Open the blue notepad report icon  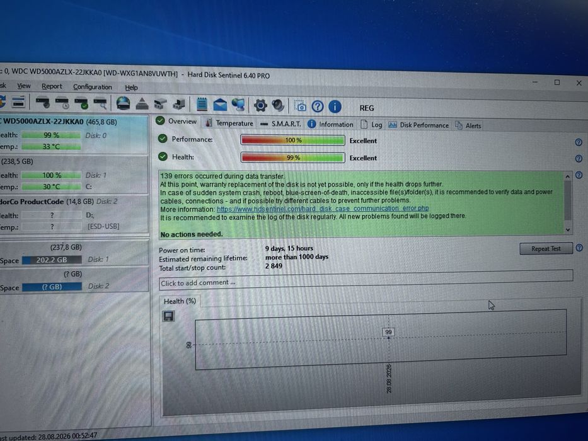tap(202, 104)
